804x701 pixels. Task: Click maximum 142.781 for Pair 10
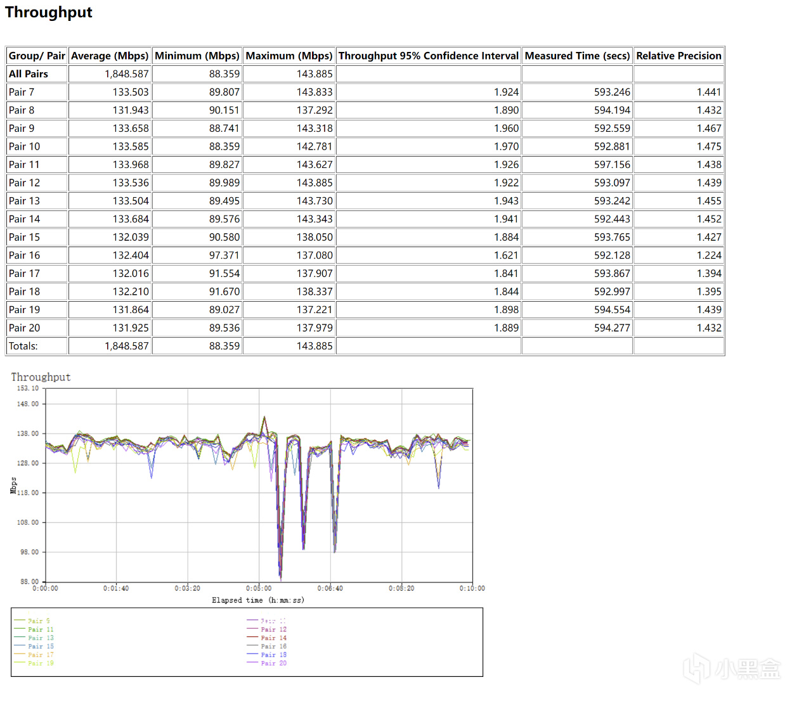[x=314, y=146]
